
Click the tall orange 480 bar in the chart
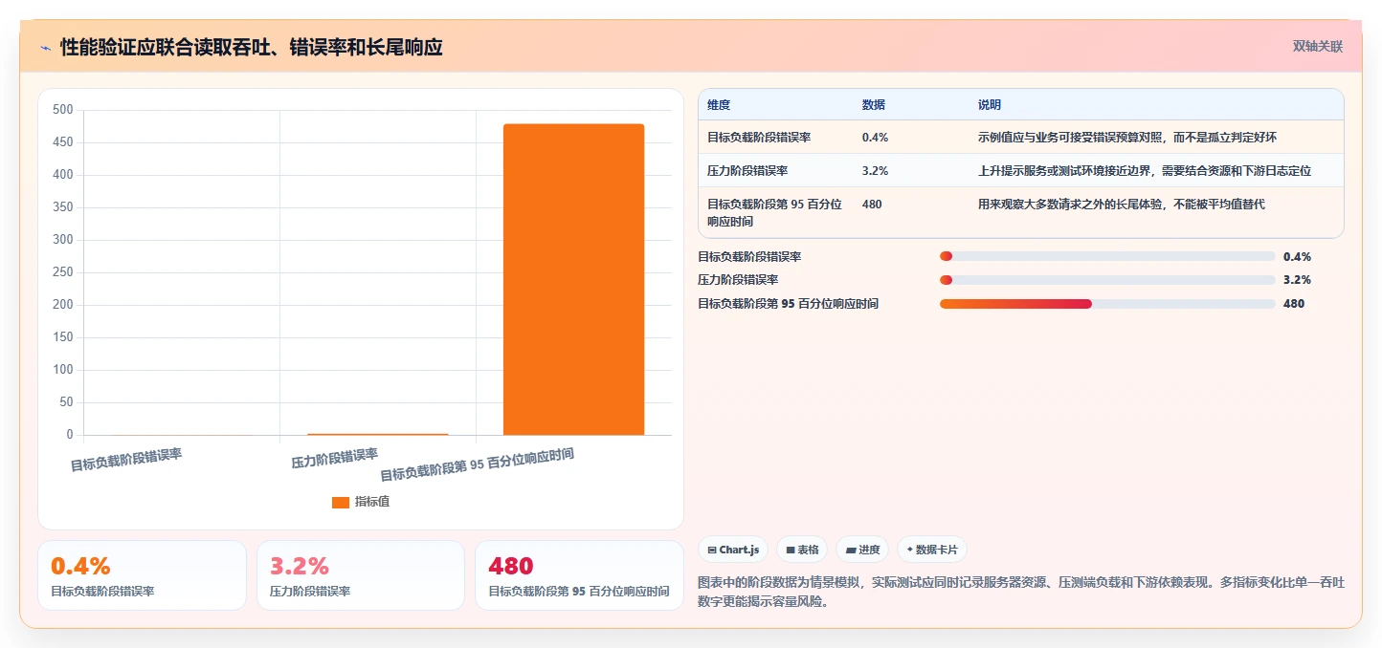tap(573, 279)
